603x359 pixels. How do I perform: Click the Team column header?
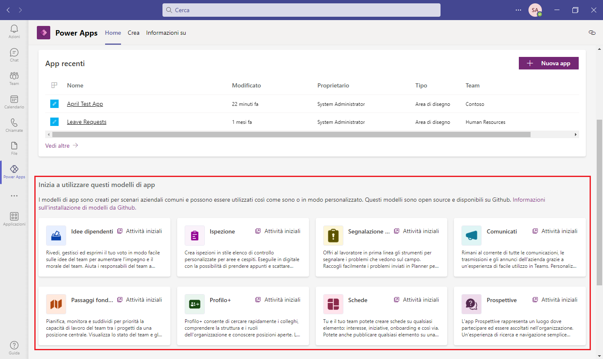(472, 85)
